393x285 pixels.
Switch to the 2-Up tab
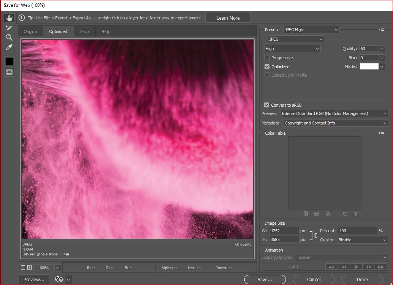(84, 31)
